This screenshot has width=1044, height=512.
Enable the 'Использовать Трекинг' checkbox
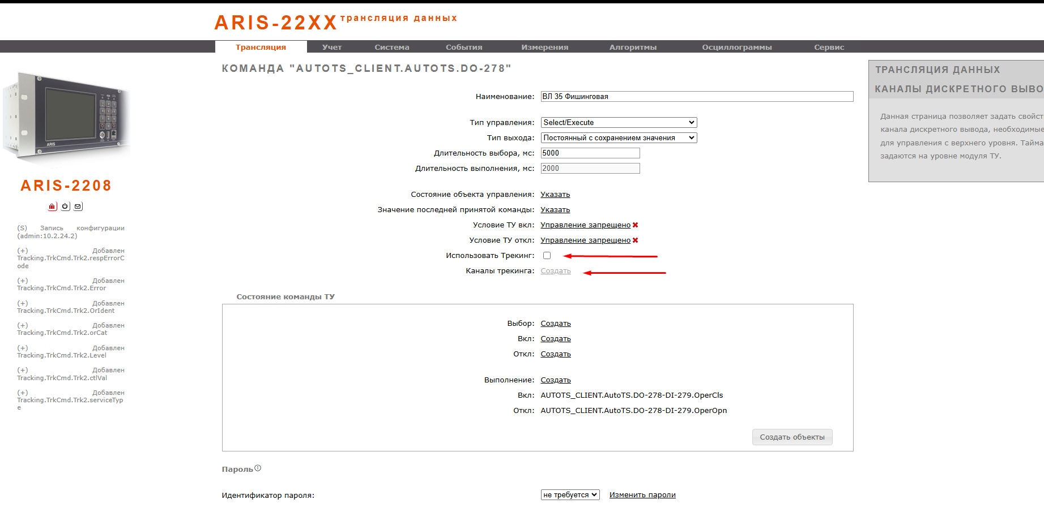(547, 256)
